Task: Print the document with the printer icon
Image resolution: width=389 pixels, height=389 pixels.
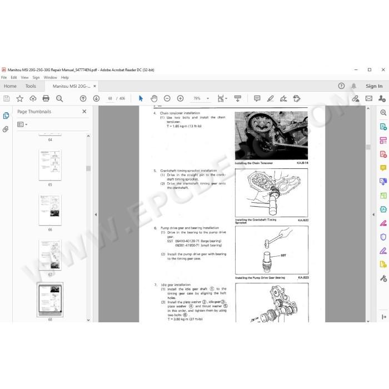Action: pyautogui.click(x=46, y=98)
